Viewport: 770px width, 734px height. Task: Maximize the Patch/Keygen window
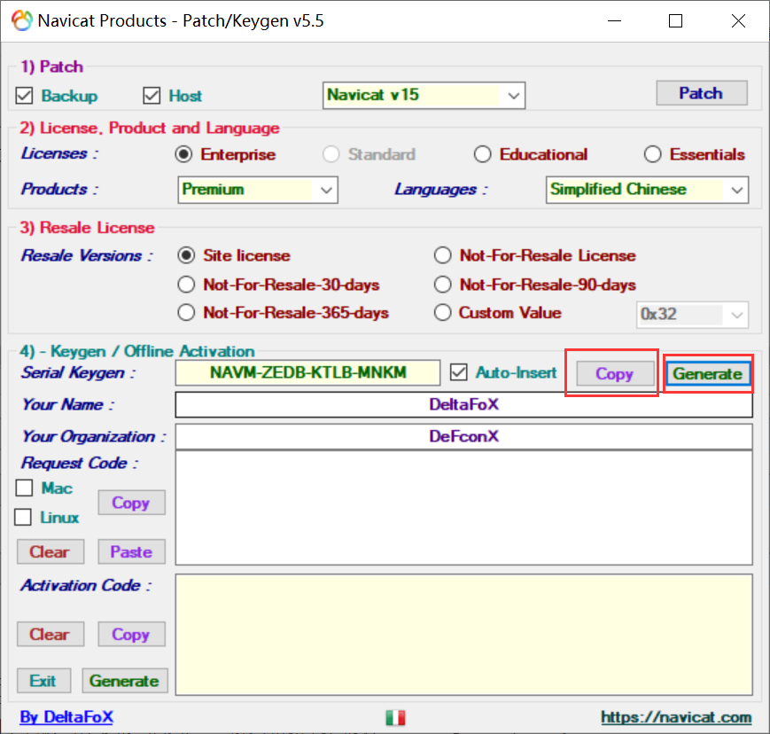(x=676, y=21)
